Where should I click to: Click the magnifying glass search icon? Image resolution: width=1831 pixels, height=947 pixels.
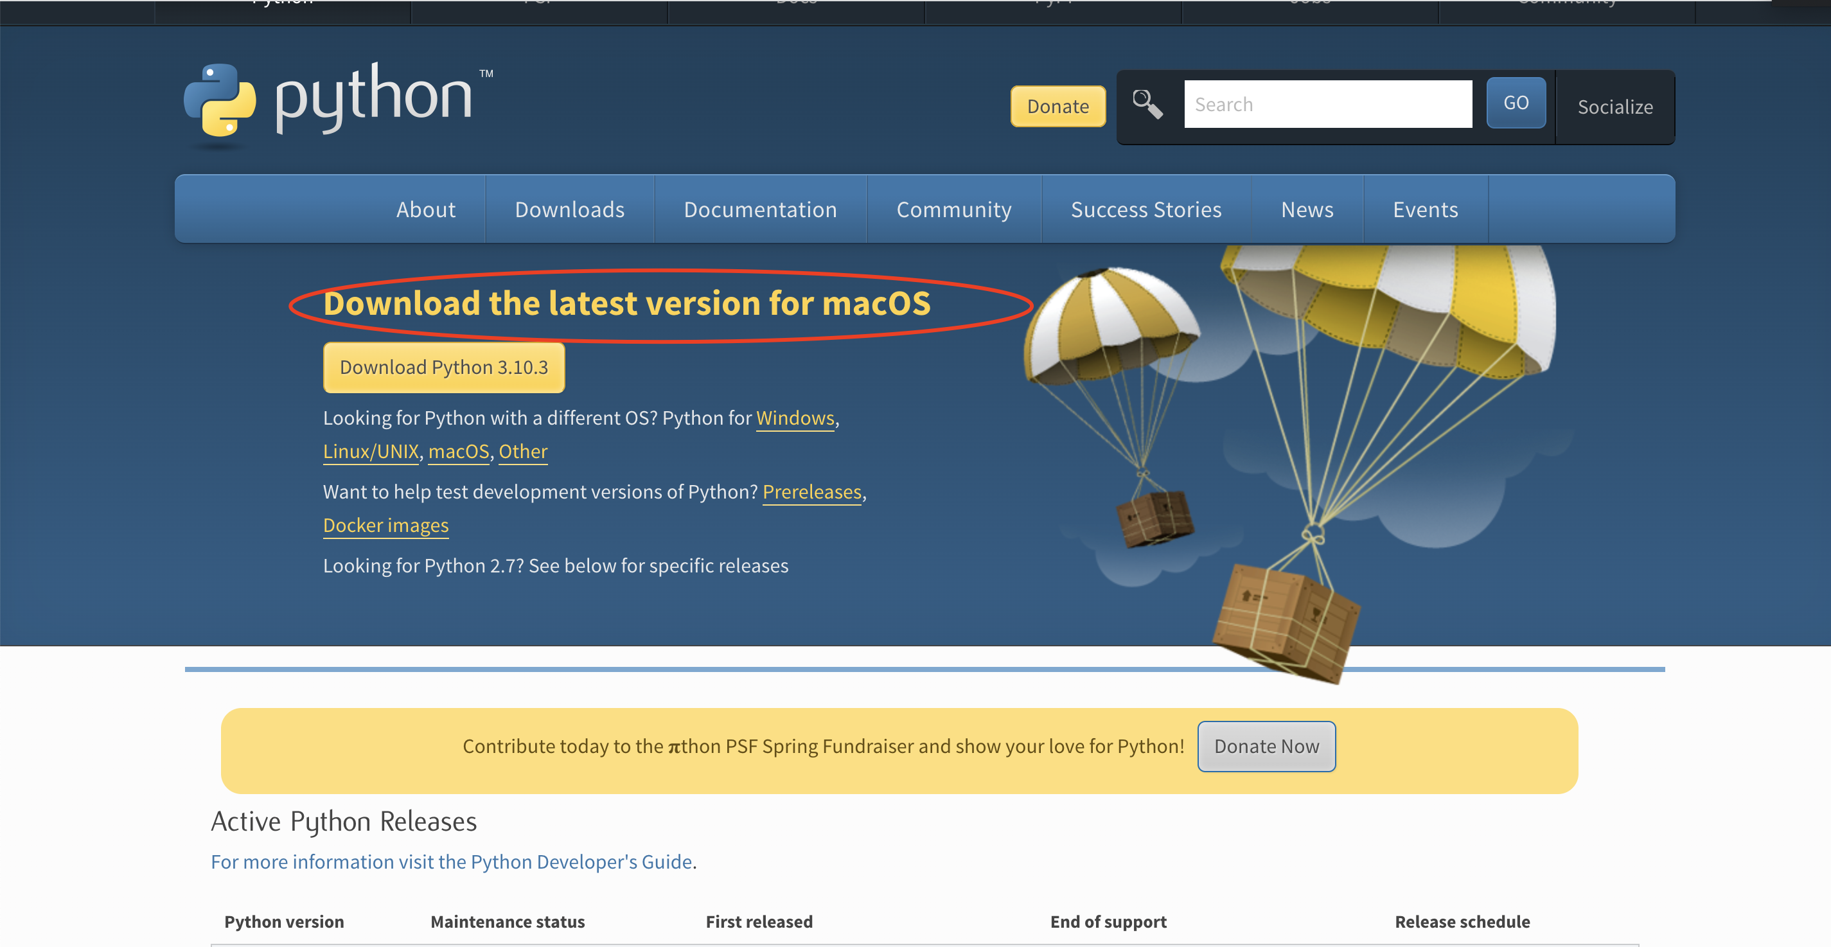pos(1147,105)
